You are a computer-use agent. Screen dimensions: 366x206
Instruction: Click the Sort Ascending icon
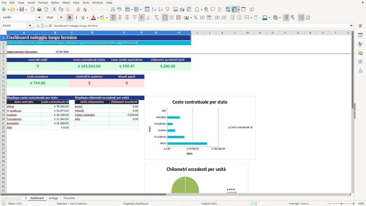(154, 9)
